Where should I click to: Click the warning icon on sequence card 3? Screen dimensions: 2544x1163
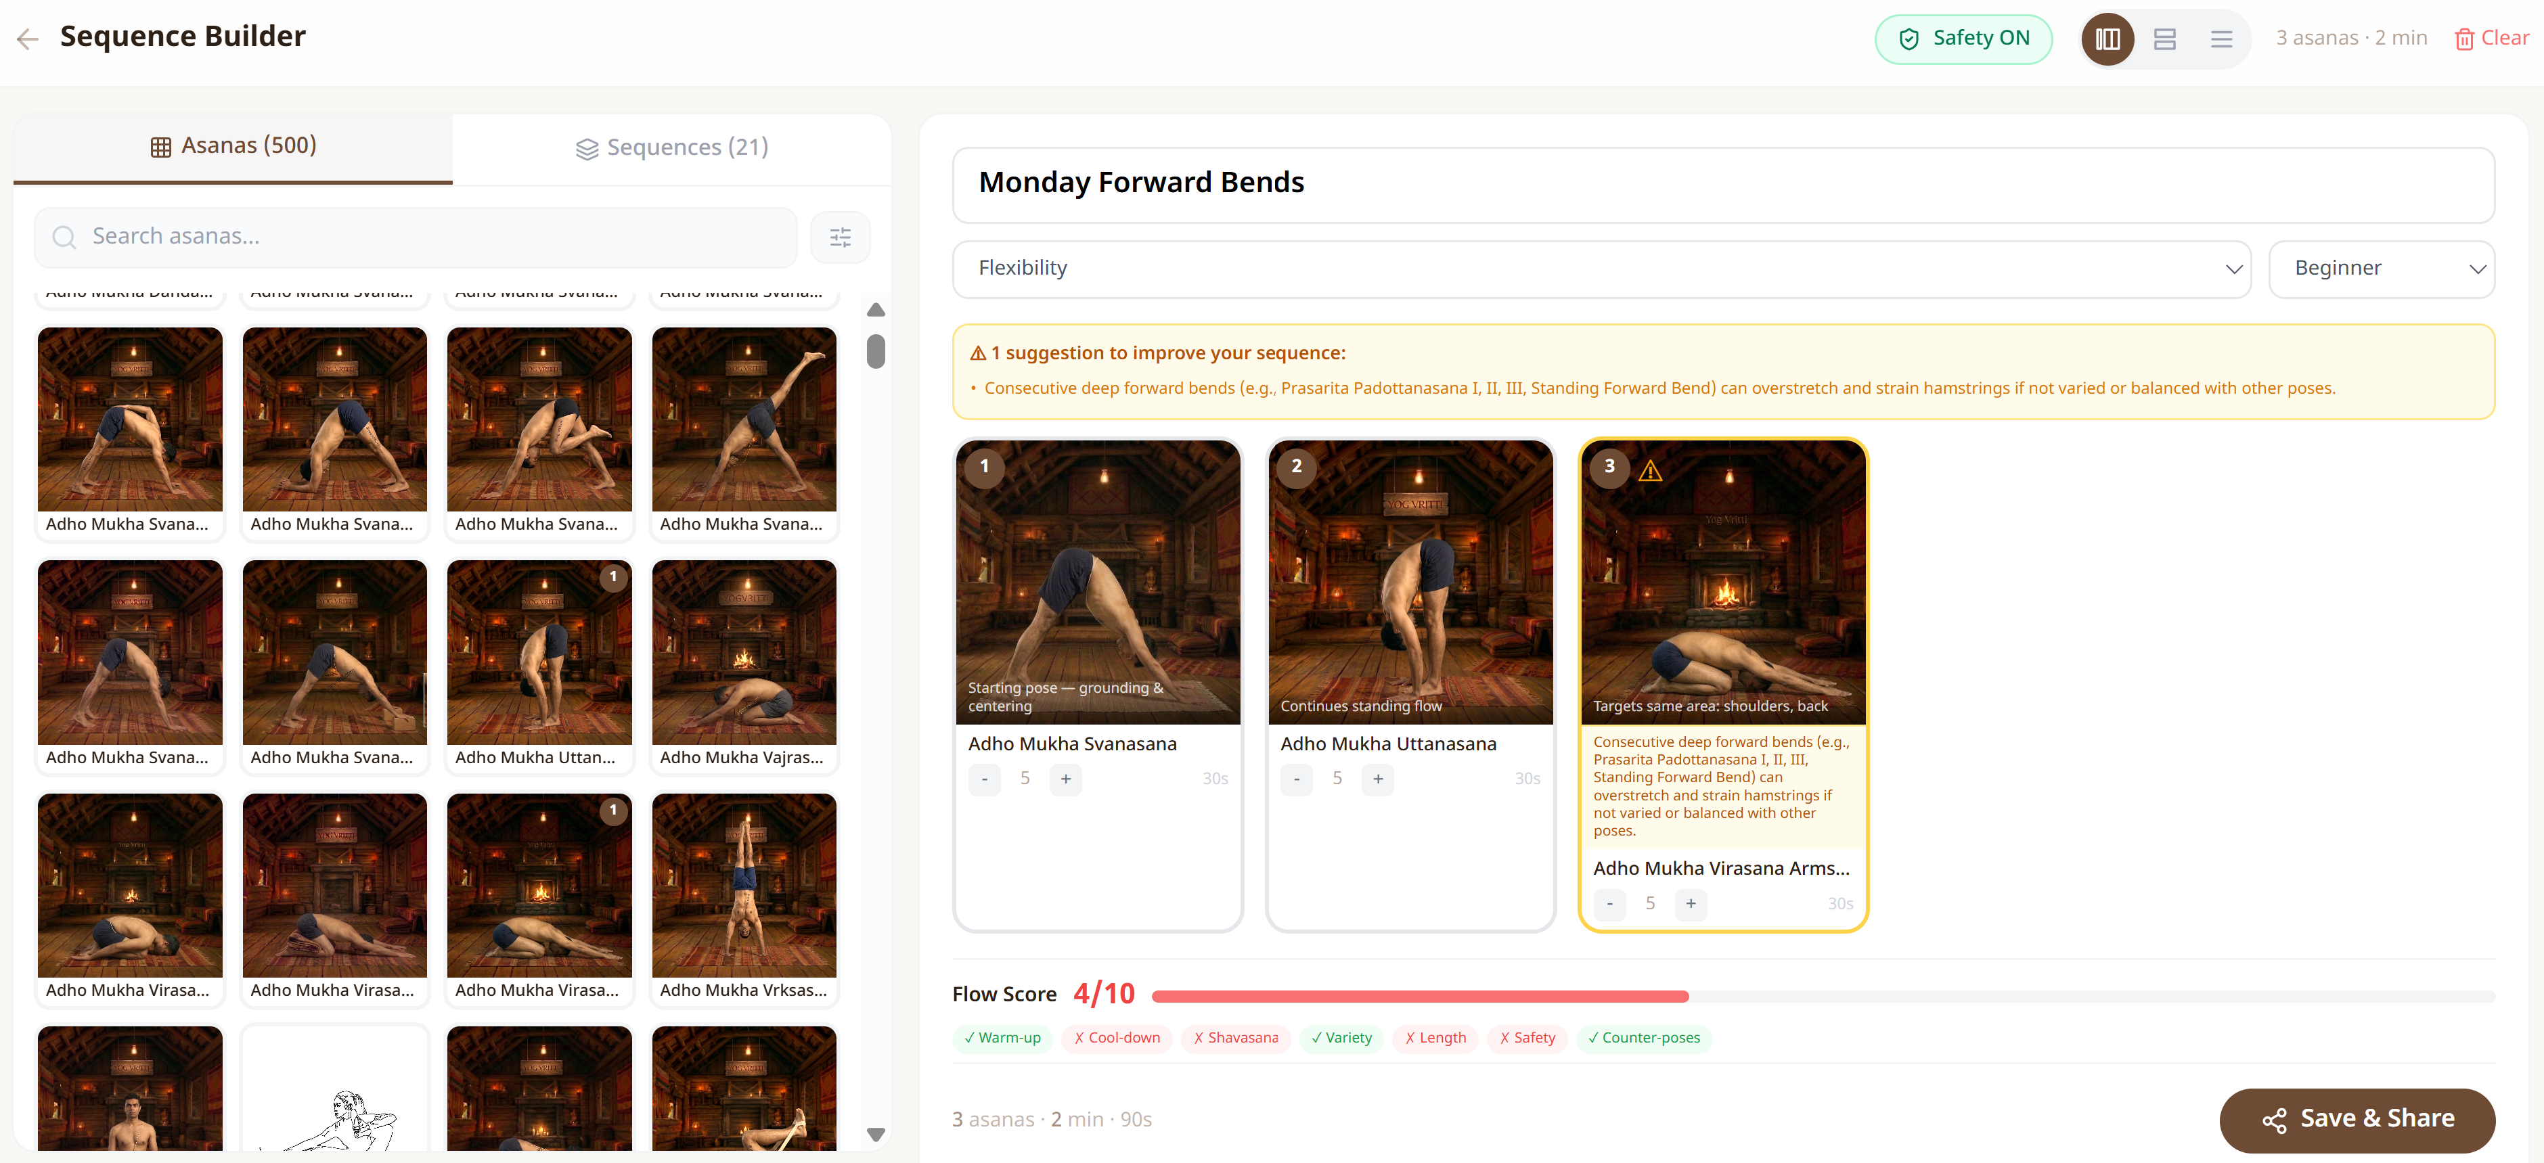tap(1650, 471)
